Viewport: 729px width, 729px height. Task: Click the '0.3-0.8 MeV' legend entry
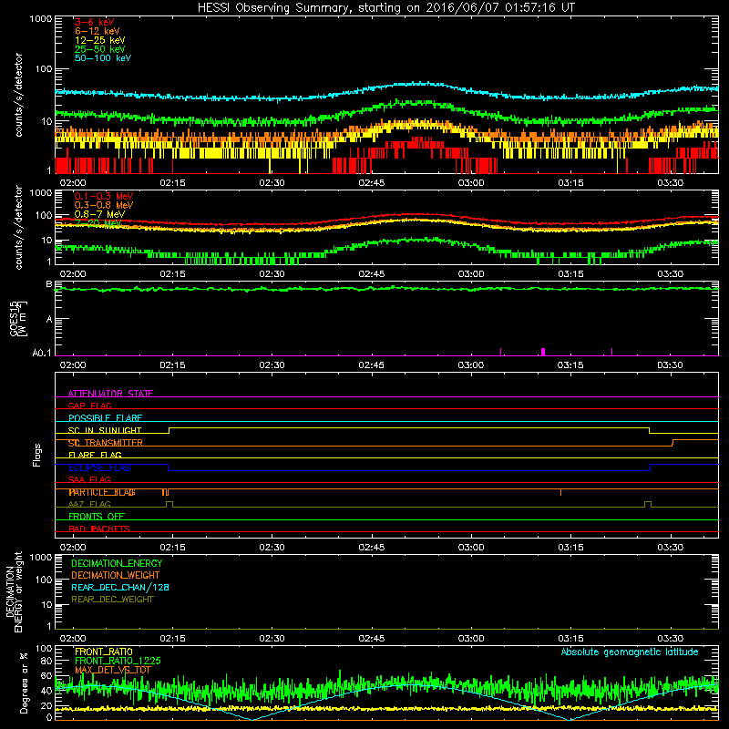pyautogui.click(x=104, y=205)
